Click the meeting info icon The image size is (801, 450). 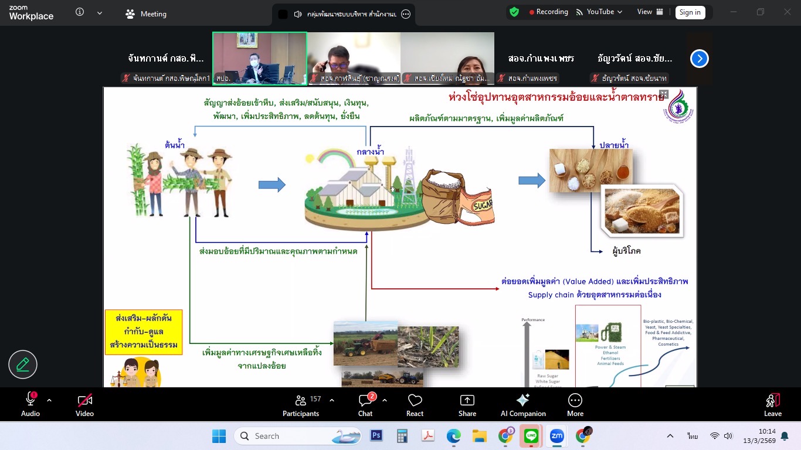(80, 12)
